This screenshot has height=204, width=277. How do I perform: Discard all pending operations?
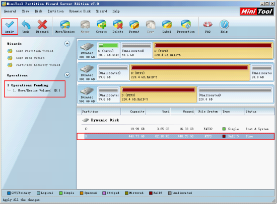point(42,27)
